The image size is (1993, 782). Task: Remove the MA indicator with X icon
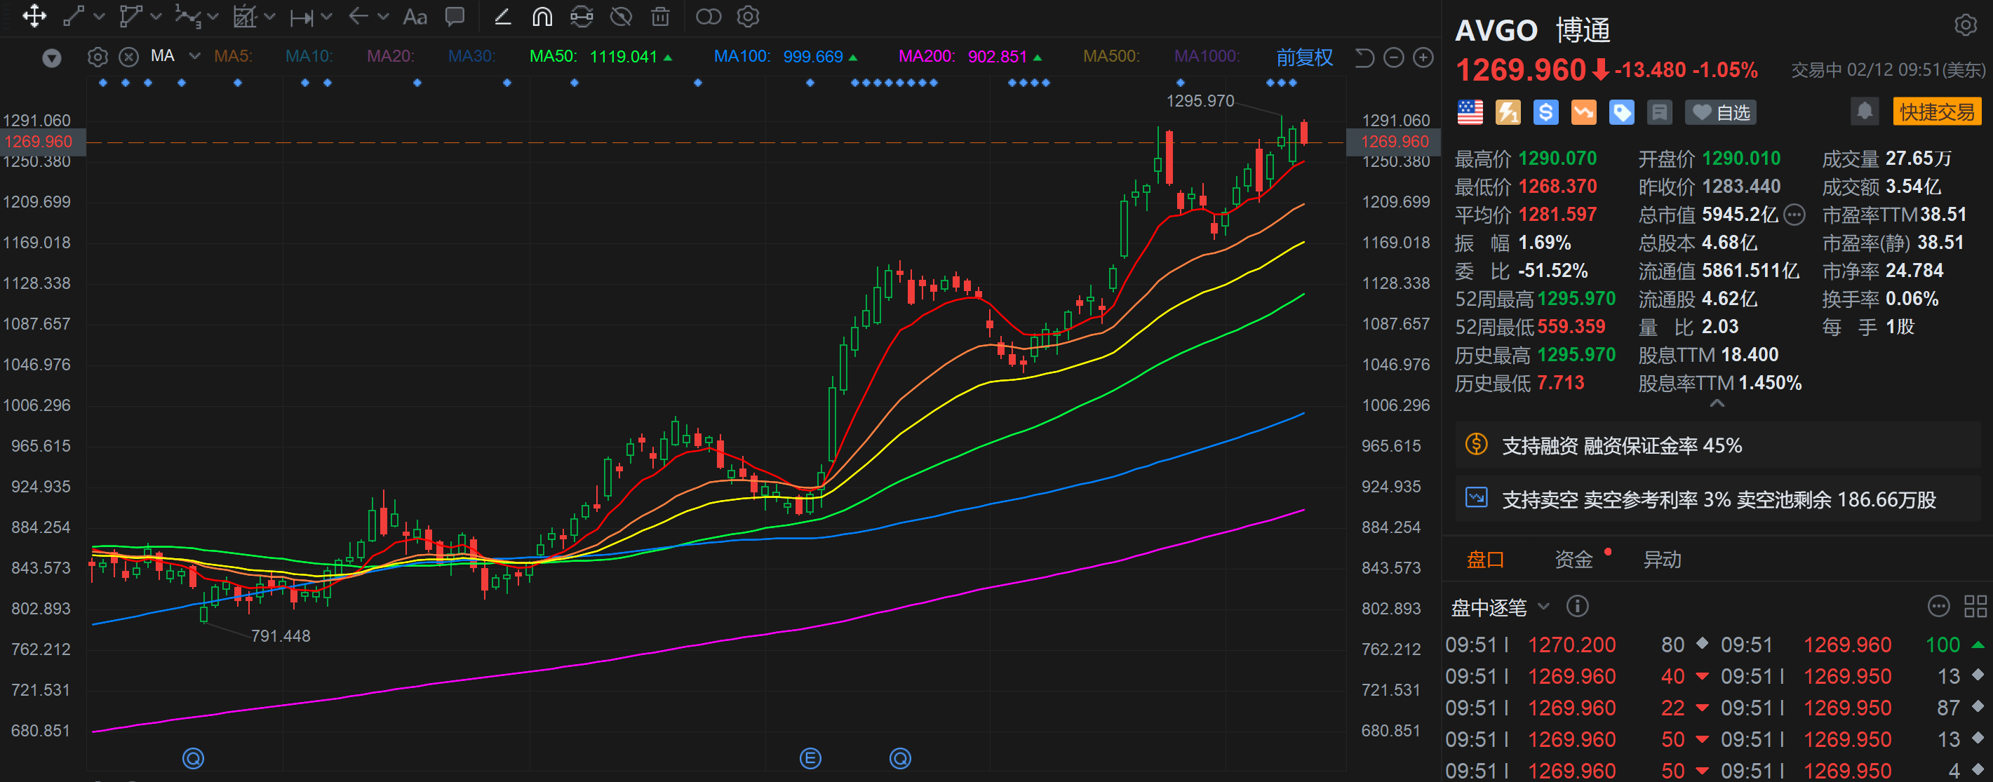click(128, 58)
